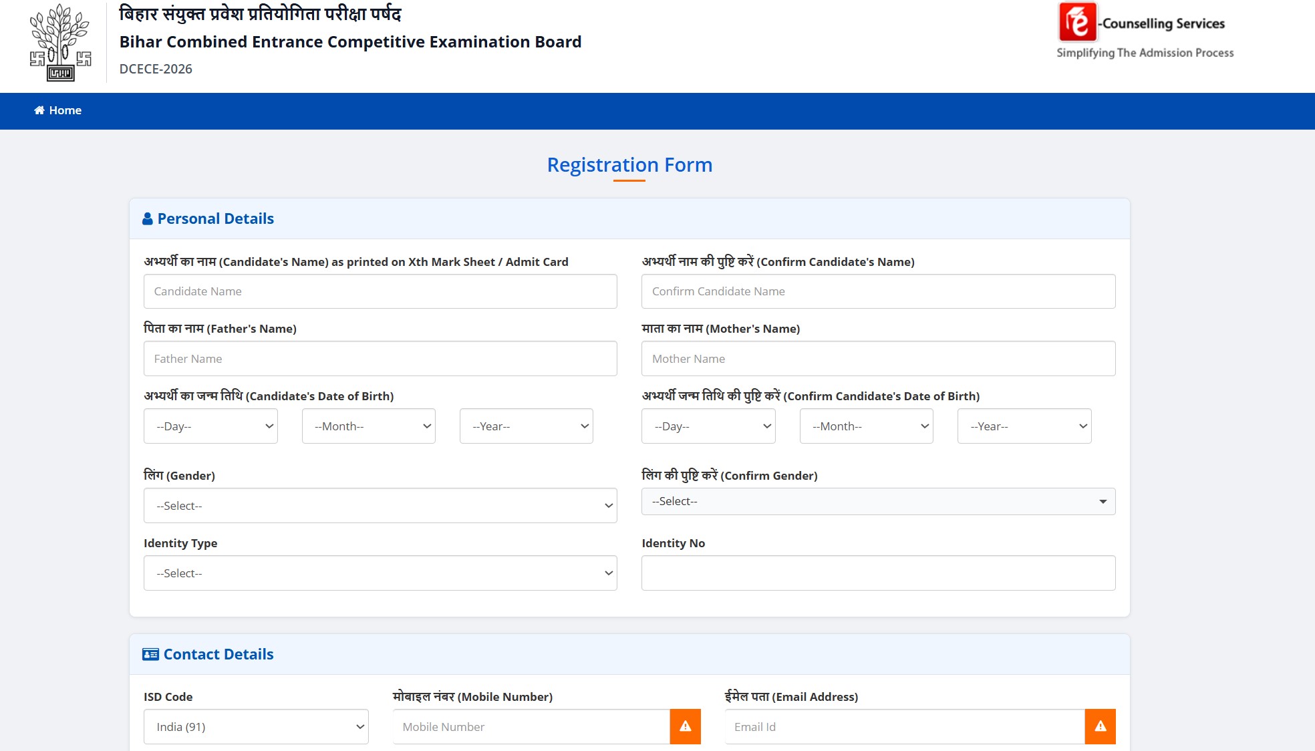Expand the Confirm Gender select box

[x=878, y=502]
